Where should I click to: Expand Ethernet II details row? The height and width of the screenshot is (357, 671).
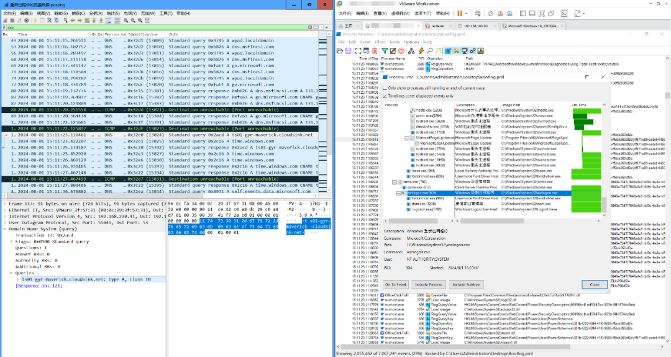(5, 210)
